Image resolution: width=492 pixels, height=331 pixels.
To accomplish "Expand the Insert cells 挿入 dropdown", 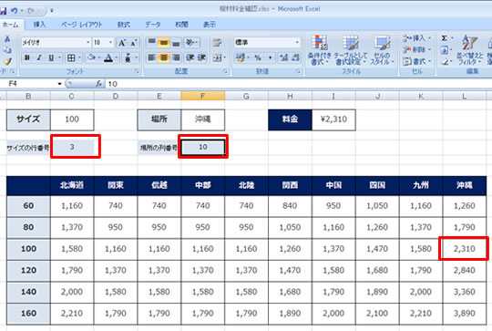I will pyautogui.click(x=429, y=38).
